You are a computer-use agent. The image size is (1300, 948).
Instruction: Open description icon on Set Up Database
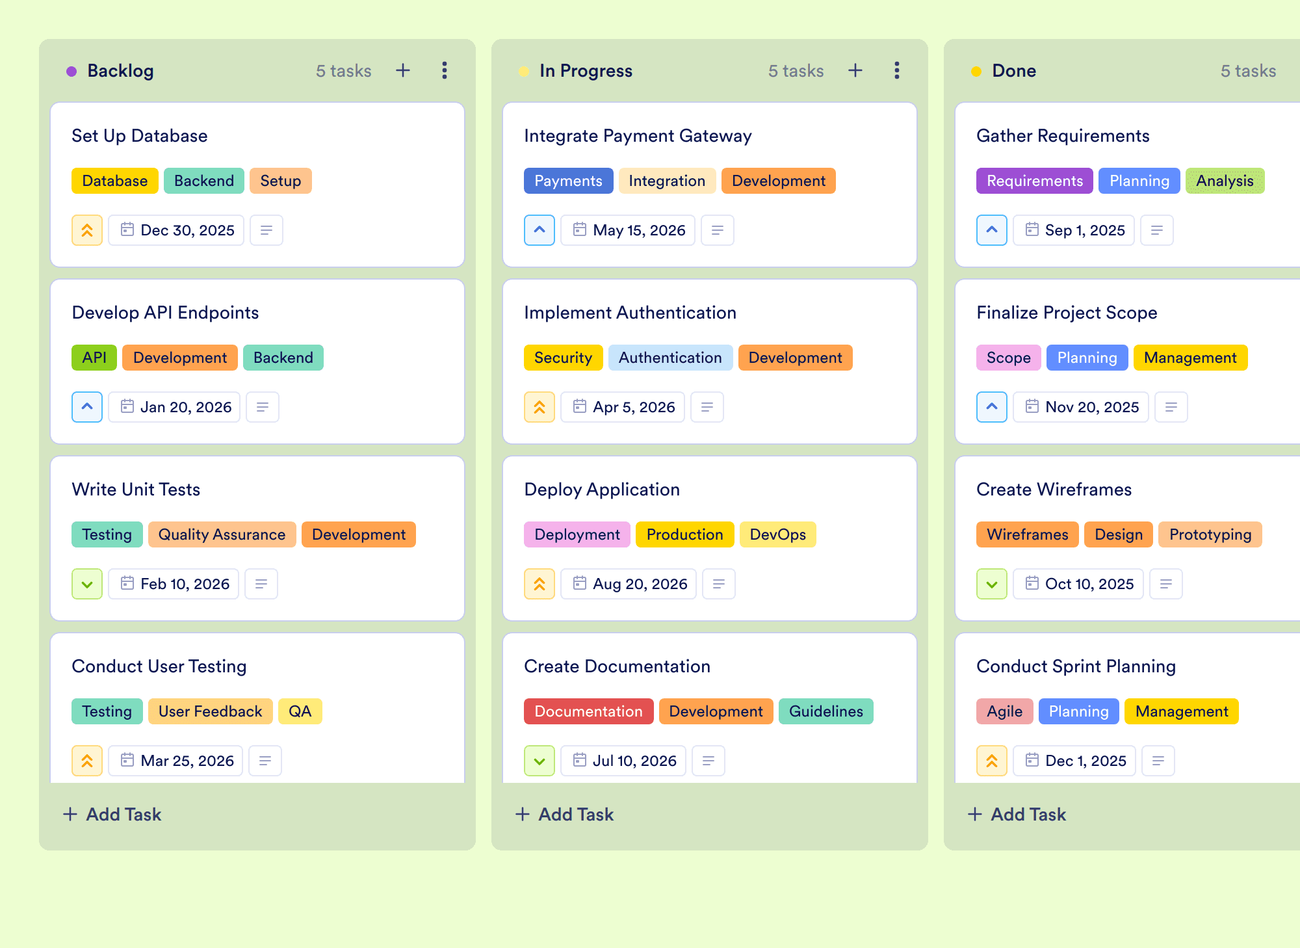pos(266,230)
